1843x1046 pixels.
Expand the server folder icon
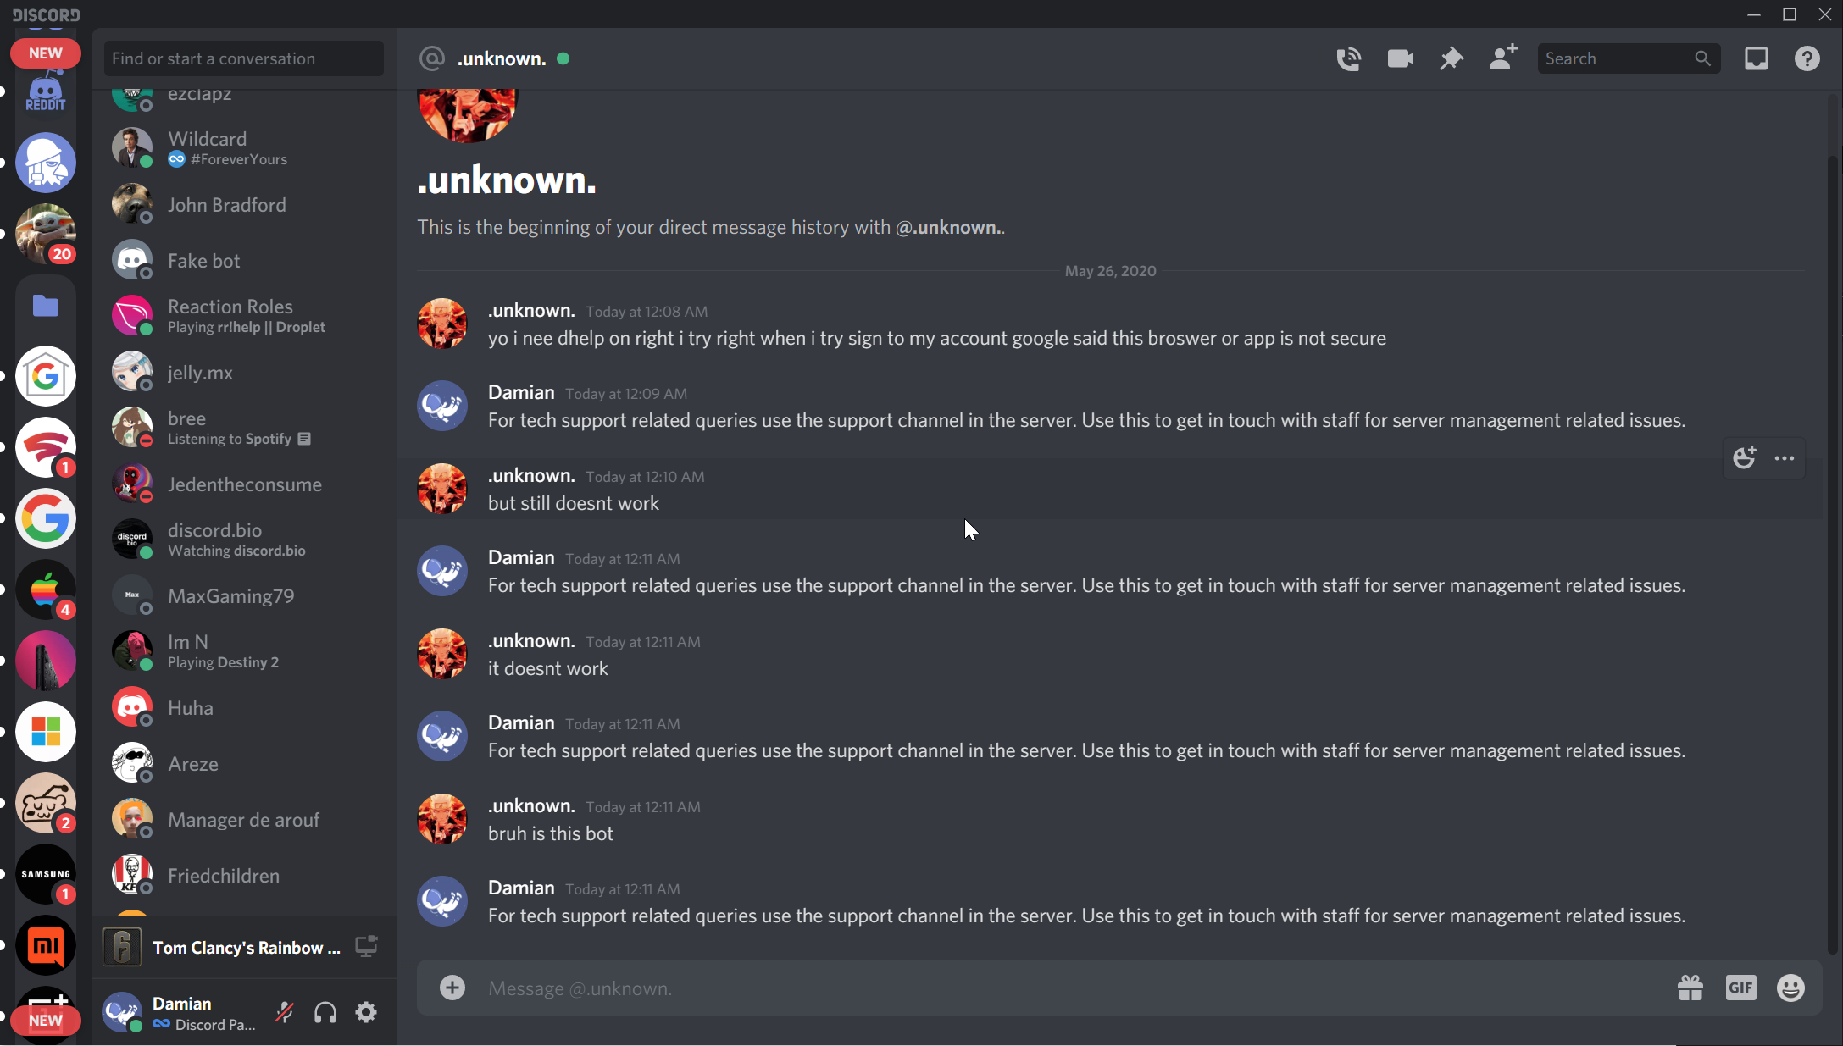(x=46, y=306)
